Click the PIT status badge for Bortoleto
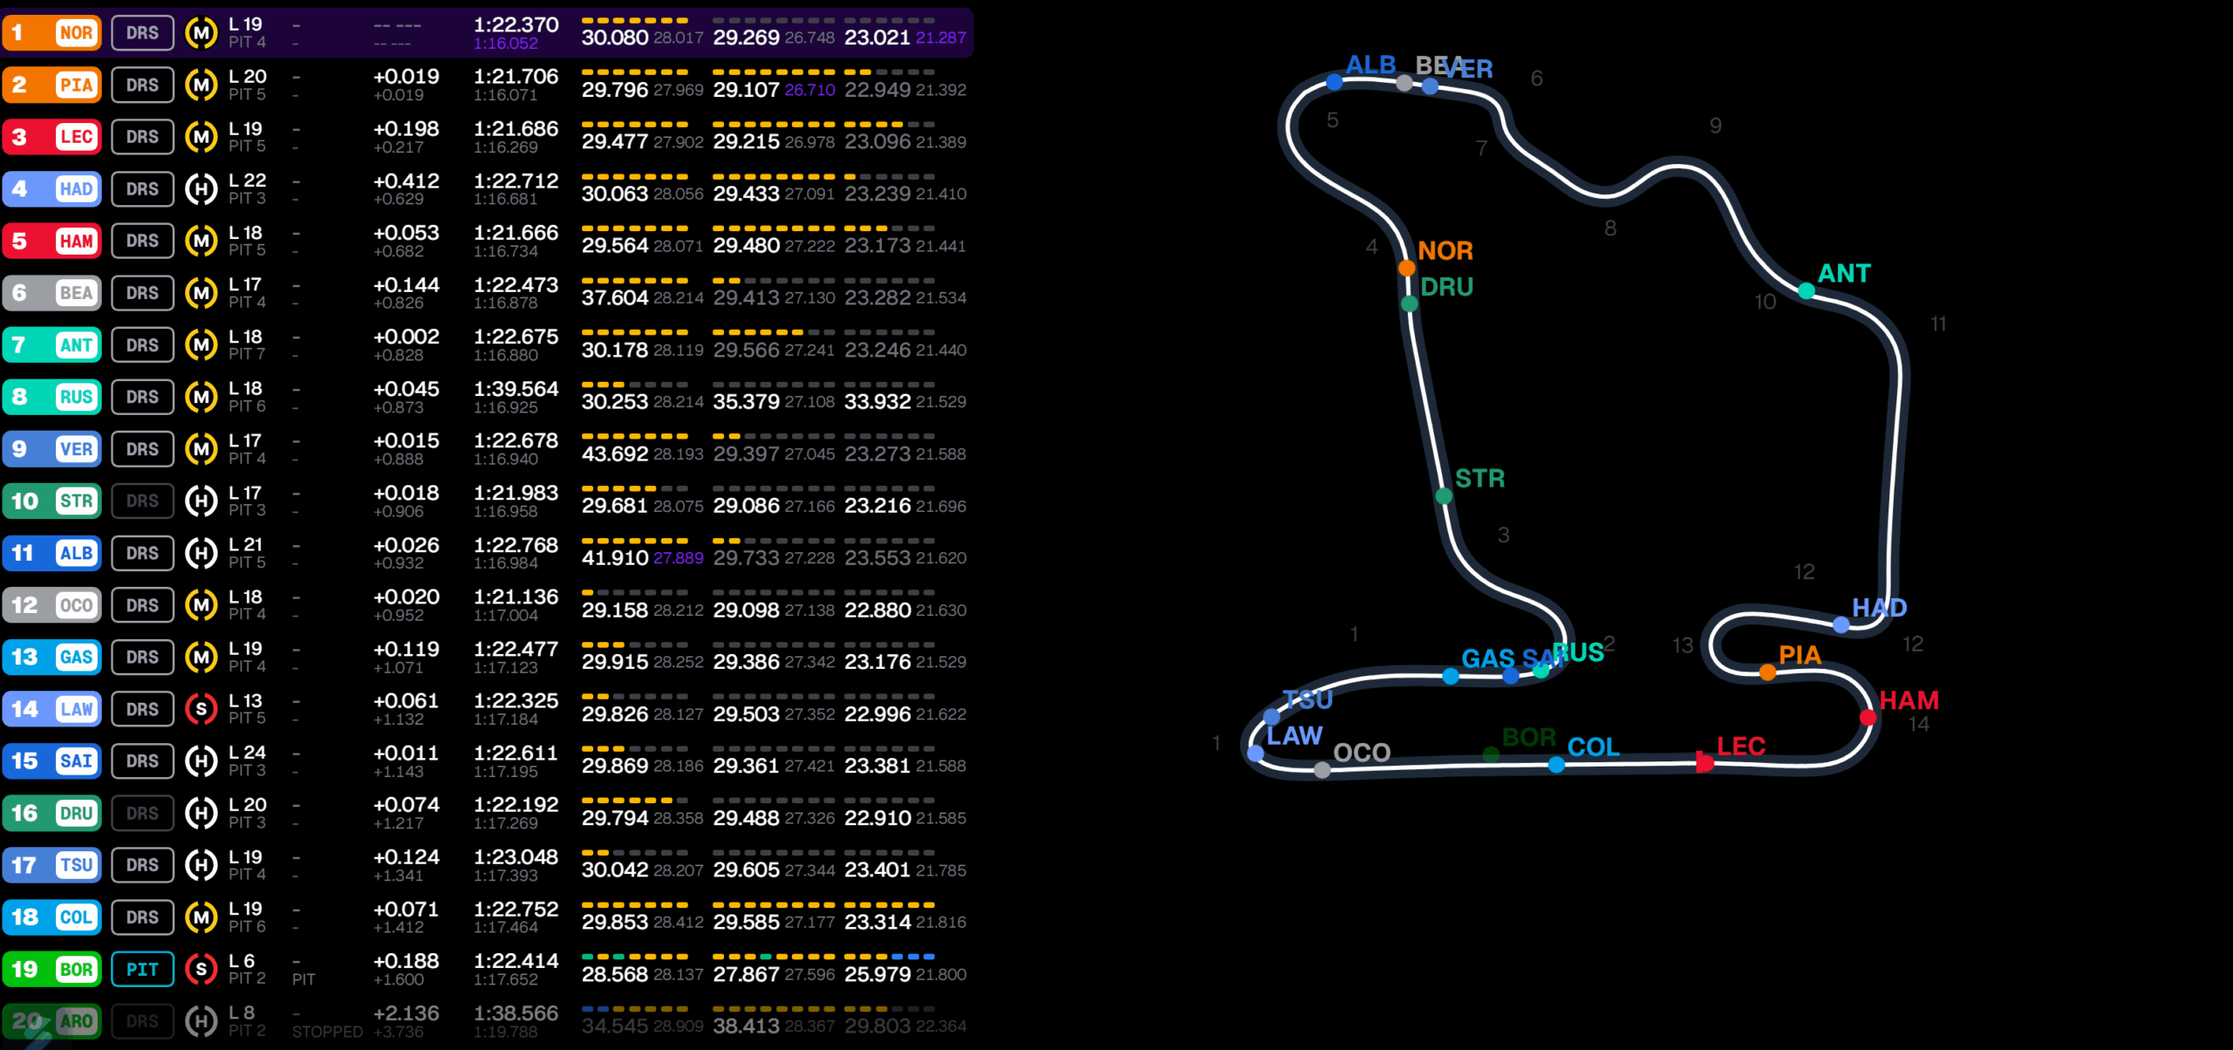This screenshot has width=2233, height=1050. [x=142, y=969]
